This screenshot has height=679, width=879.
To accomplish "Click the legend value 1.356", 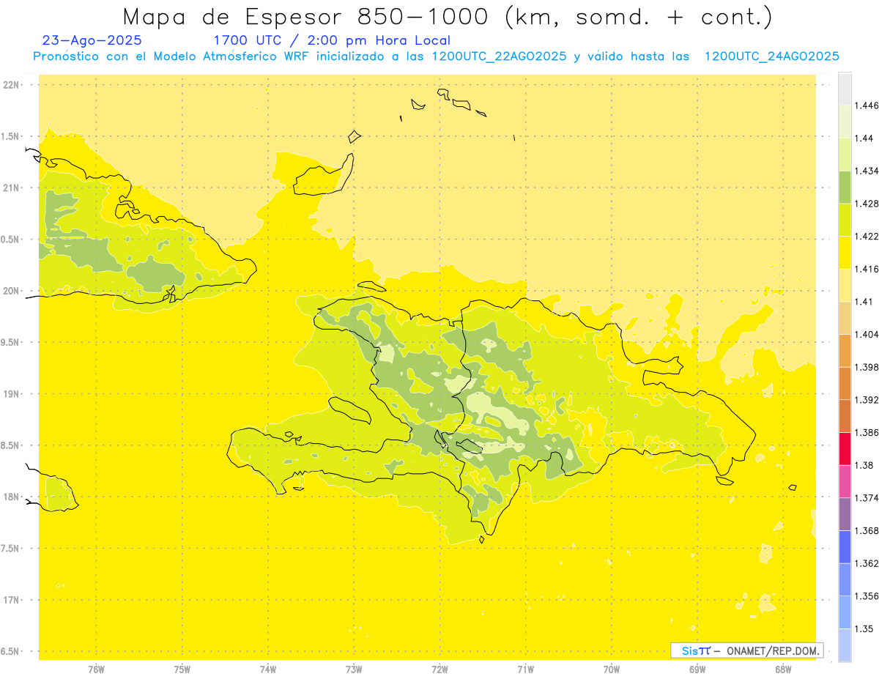I will click(867, 596).
